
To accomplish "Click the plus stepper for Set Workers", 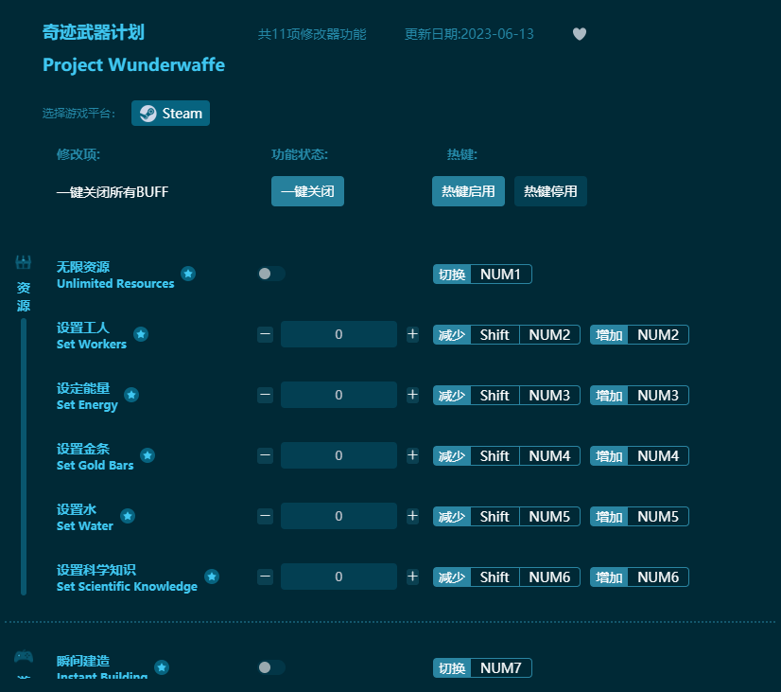I will click(412, 334).
